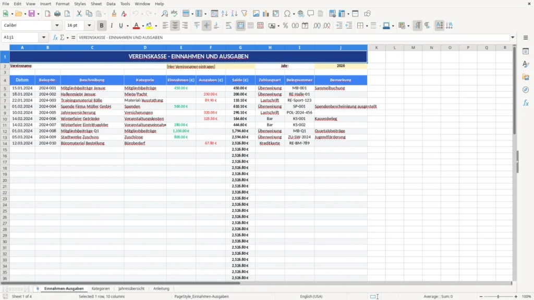The width and height of the screenshot is (534, 300).
Task: Toggle Bold formatting
Action: [x=102, y=26]
